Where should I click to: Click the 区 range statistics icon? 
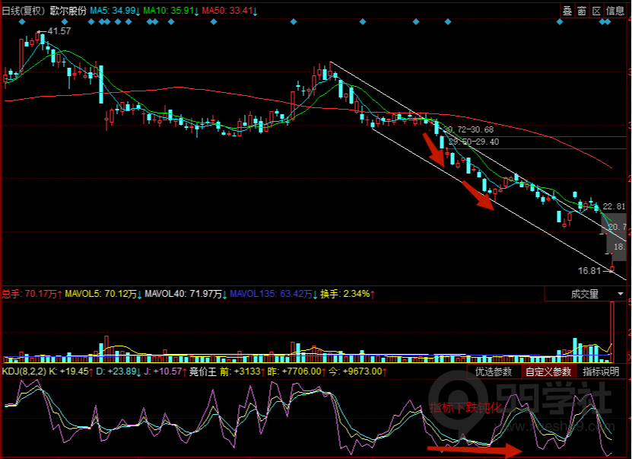pos(596,11)
